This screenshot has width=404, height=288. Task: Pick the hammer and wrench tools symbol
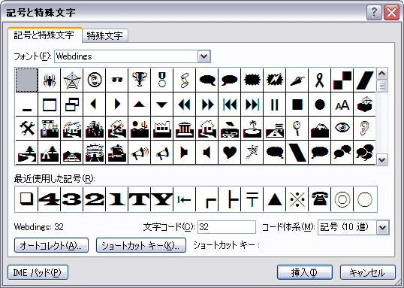[x=27, y=129]
